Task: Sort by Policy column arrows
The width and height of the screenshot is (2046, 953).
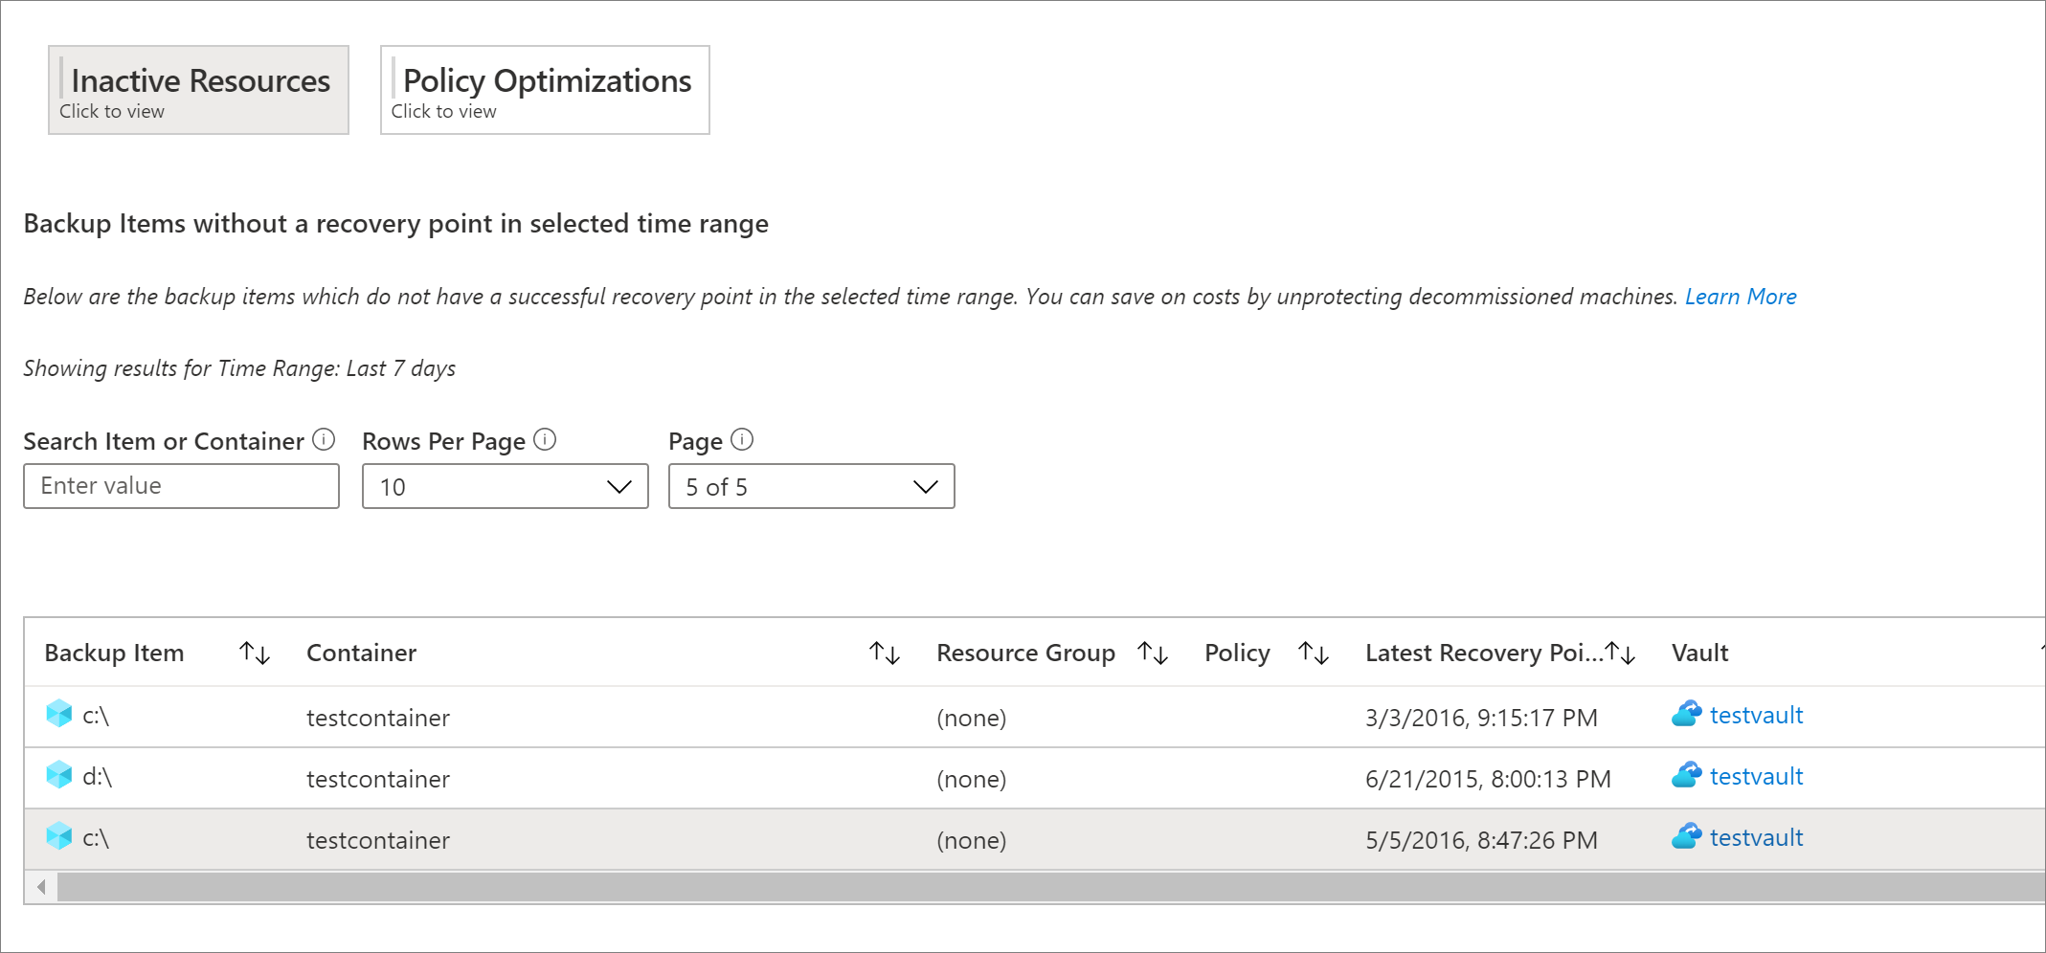Action: pos(1314,654)
